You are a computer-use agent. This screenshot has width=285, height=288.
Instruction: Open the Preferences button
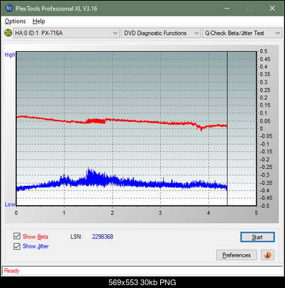coord(236,255)
